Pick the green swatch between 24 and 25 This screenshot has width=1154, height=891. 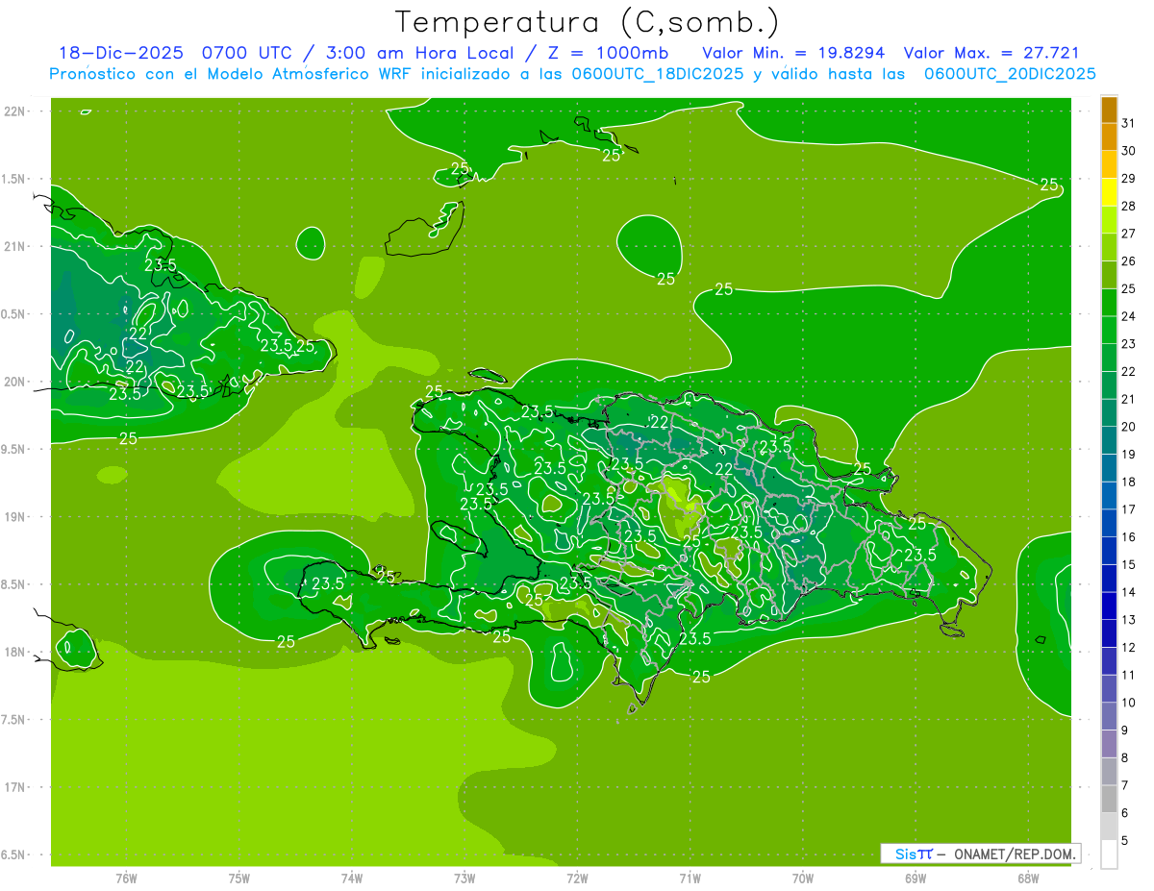[1110, 303]
